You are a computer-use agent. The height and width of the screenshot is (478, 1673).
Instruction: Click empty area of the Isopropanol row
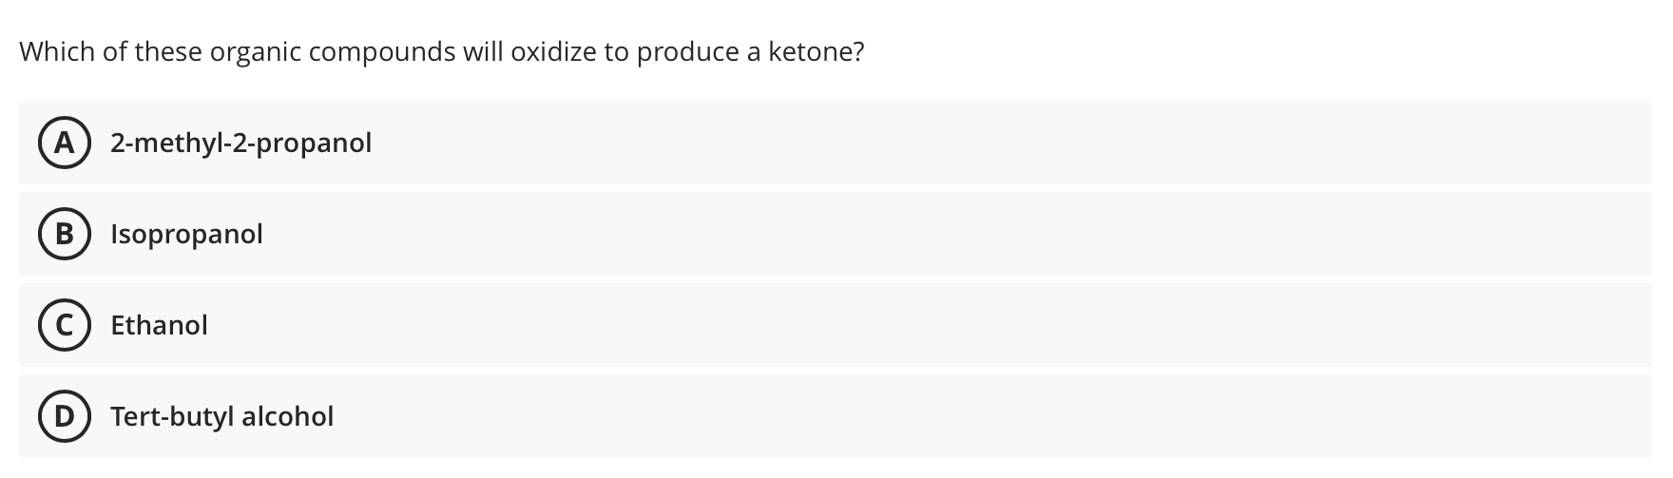(x=951, y=234)
